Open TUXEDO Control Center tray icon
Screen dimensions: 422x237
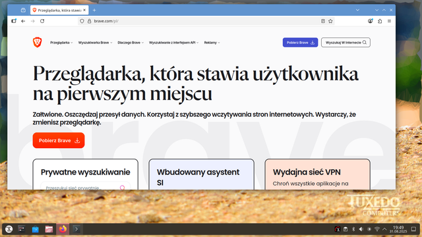(338, 229)
